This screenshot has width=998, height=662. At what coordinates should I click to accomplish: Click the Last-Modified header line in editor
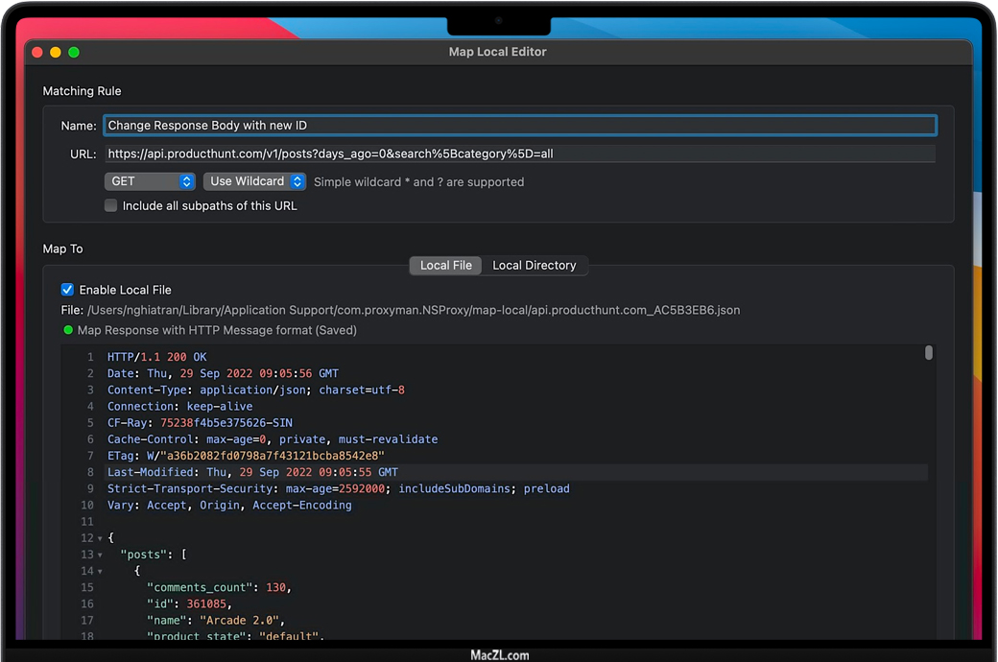coord(252,472)
